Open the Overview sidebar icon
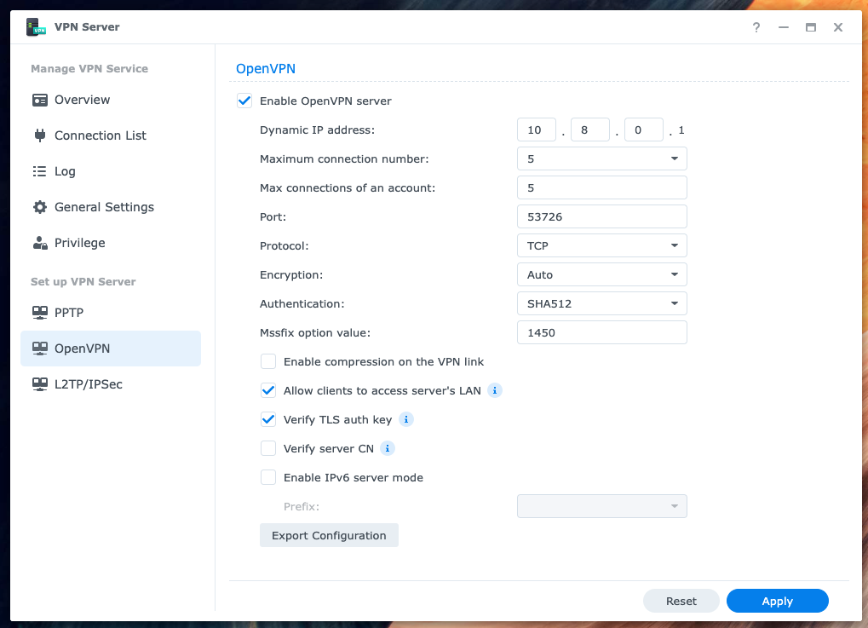This screenshot has height=628, width=868. pos(39,100)
